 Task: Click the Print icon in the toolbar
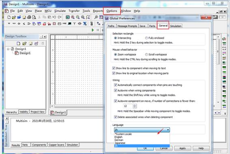(29, 17)
